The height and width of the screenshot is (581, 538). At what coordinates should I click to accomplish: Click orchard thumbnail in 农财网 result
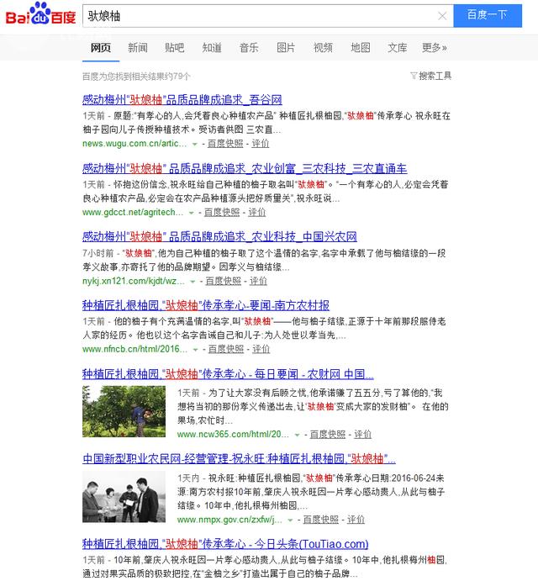[x=124, y=411]
